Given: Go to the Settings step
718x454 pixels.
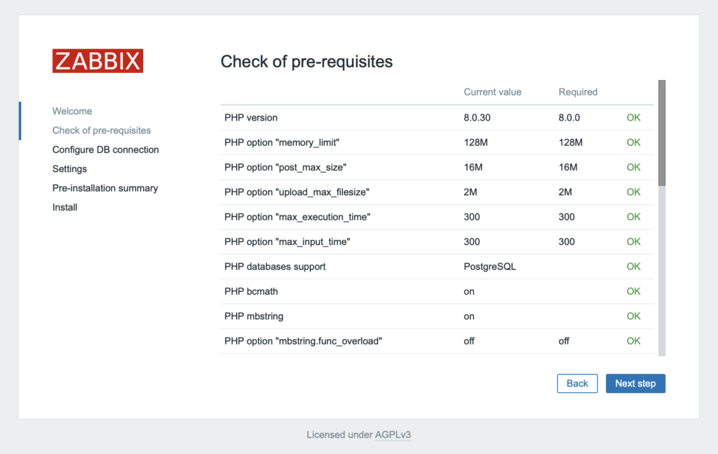Looking at the screenshot, I should pos(69,169).
